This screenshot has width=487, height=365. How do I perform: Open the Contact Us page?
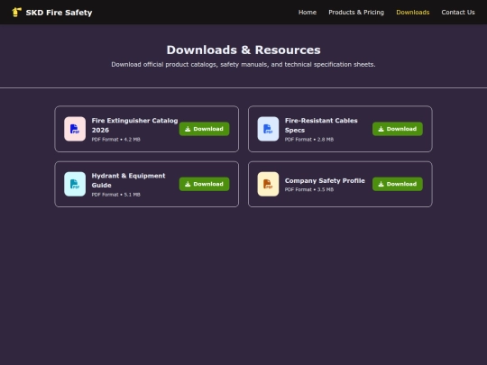[x=458, y=13]
